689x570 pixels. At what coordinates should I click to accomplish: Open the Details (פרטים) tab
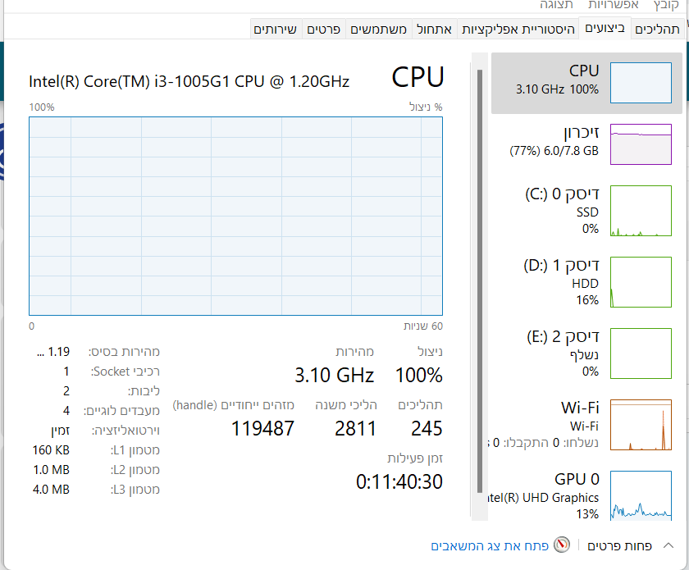pyautogui.click(x=324, y=30)
